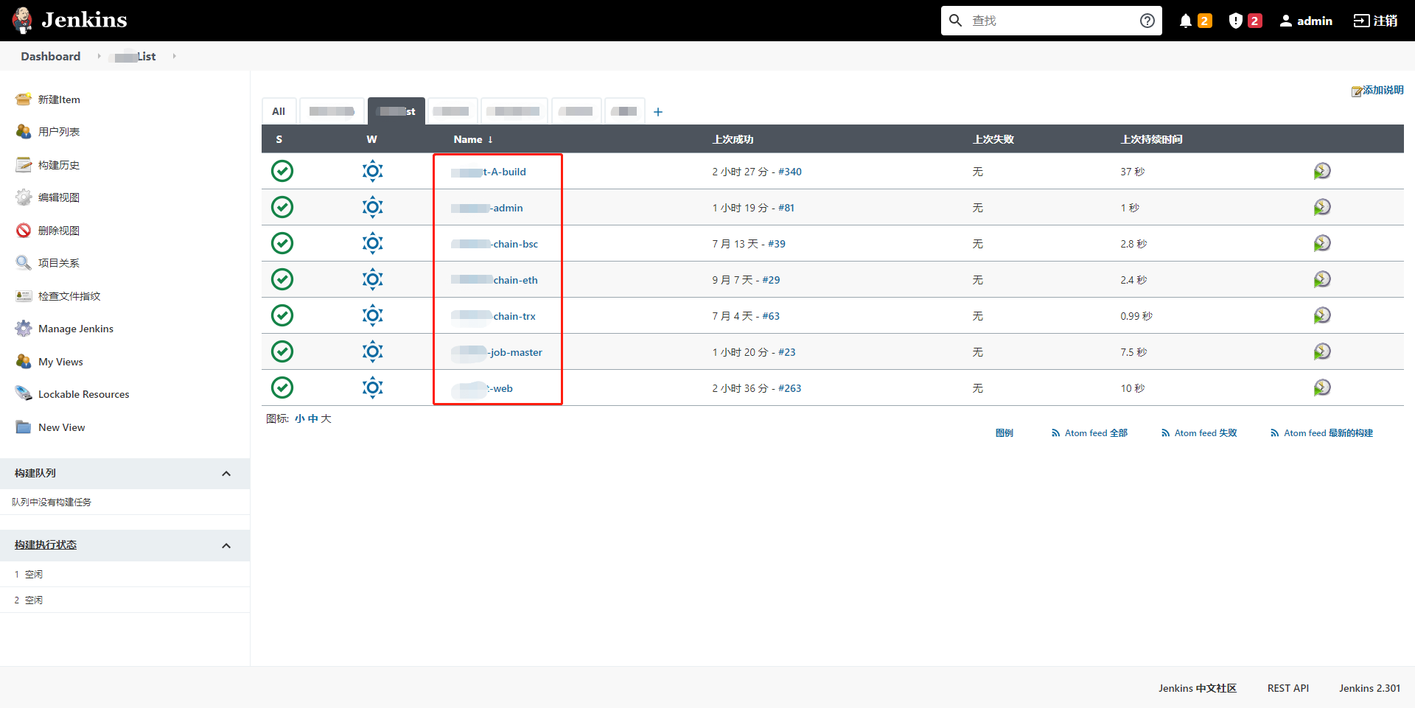Sort by the 上次成功 column header
Viewport: 1415px width, 708px height.
click(x=733, y=139)
